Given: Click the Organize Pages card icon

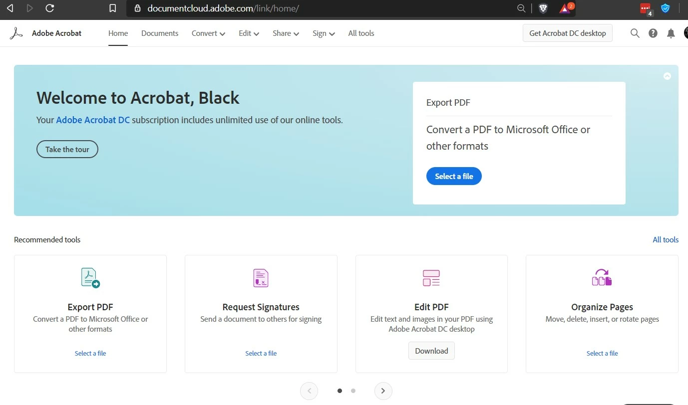Looking at the screenshot, I should [602, 277].
